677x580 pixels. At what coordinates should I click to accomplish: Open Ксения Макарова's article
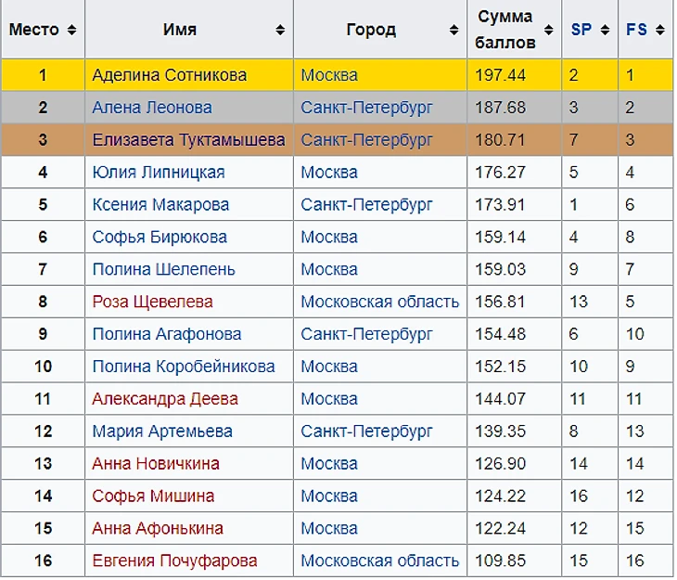click(160, 205)
